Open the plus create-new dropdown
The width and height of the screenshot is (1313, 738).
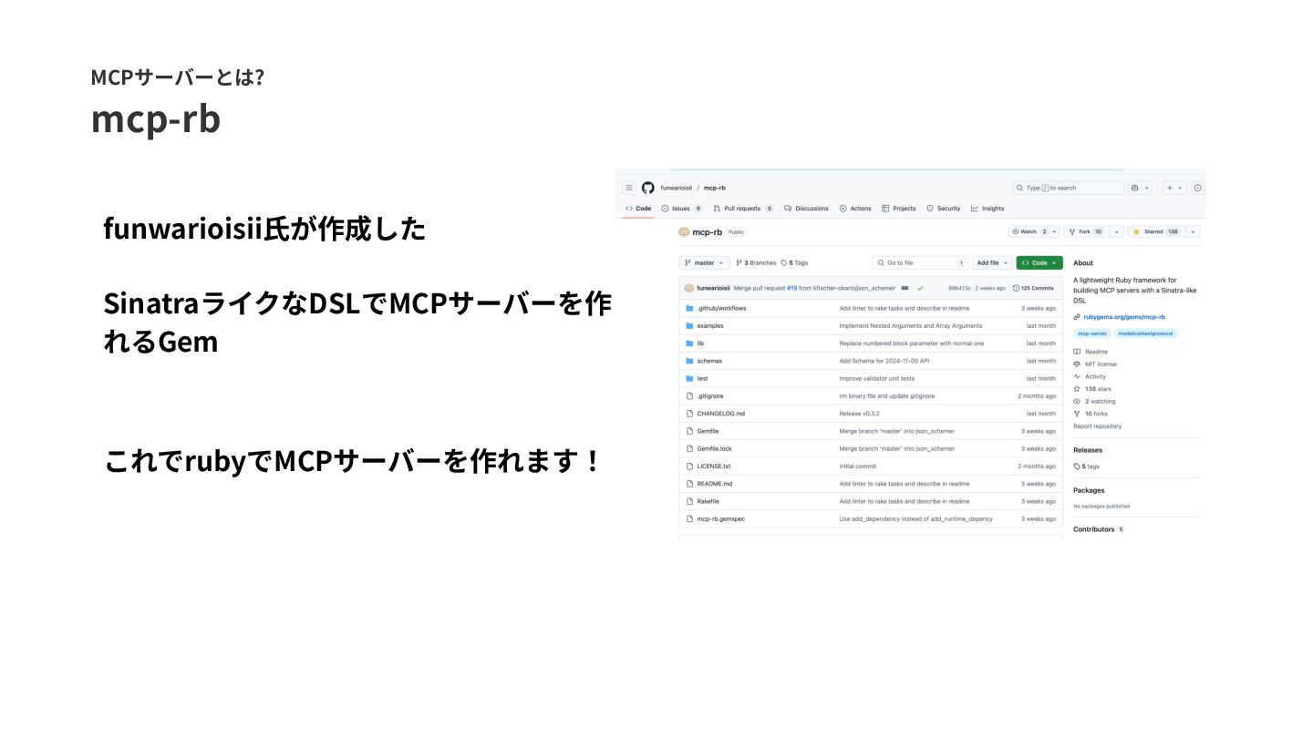click(1174, 188)
